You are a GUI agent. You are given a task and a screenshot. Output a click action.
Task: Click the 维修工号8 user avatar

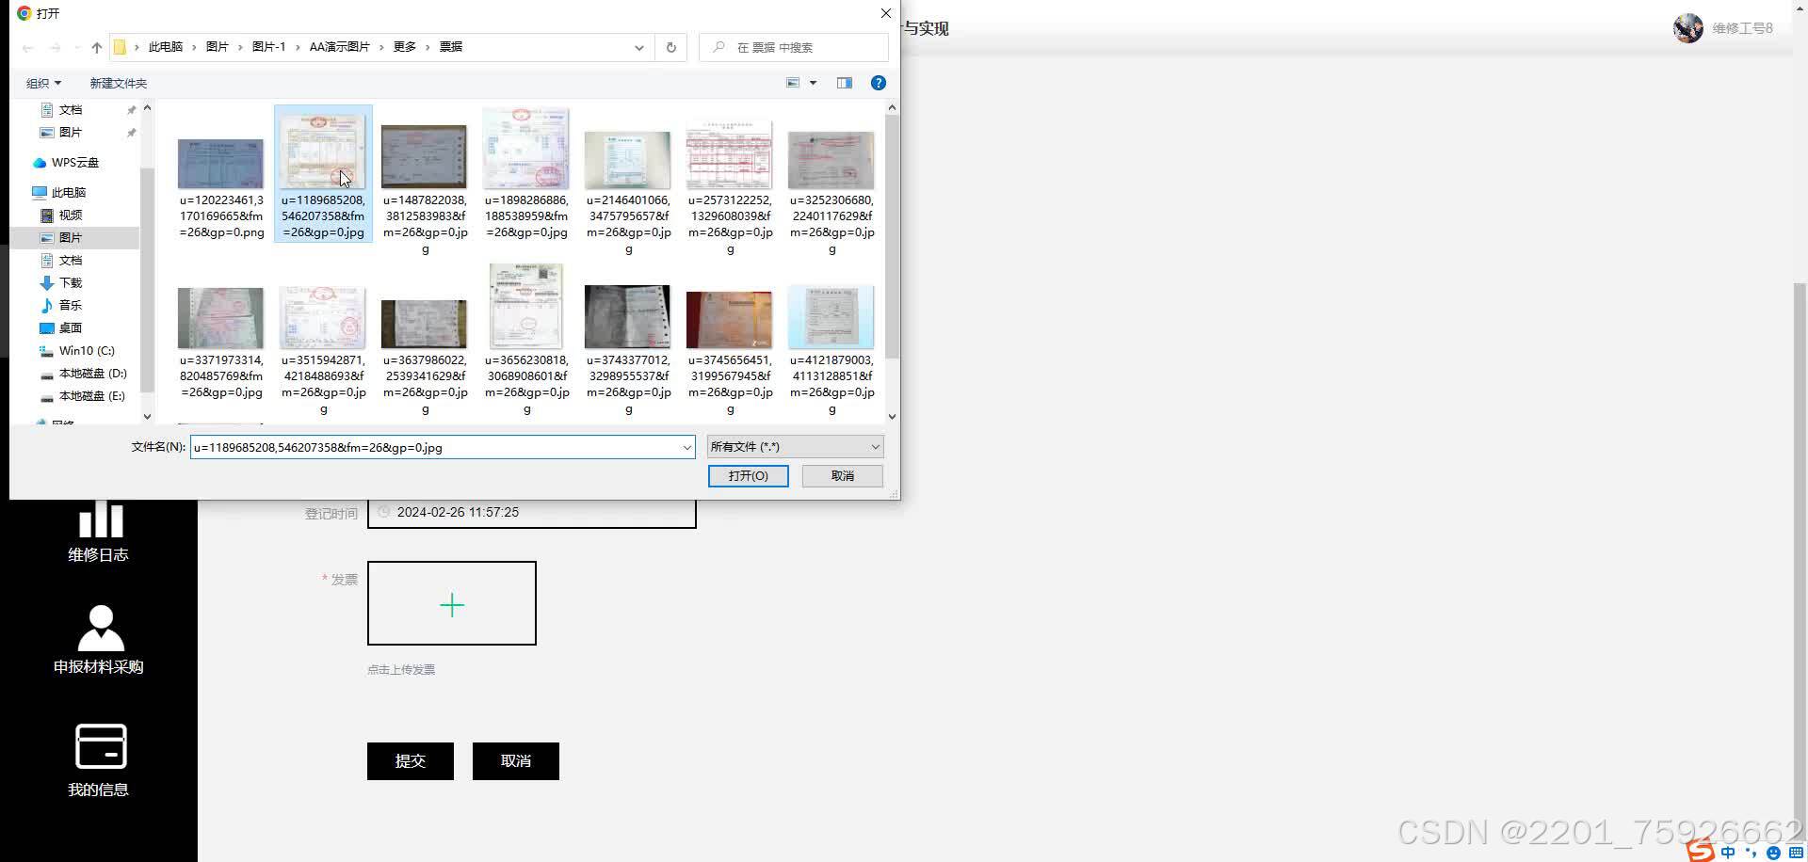[1687, 28]
